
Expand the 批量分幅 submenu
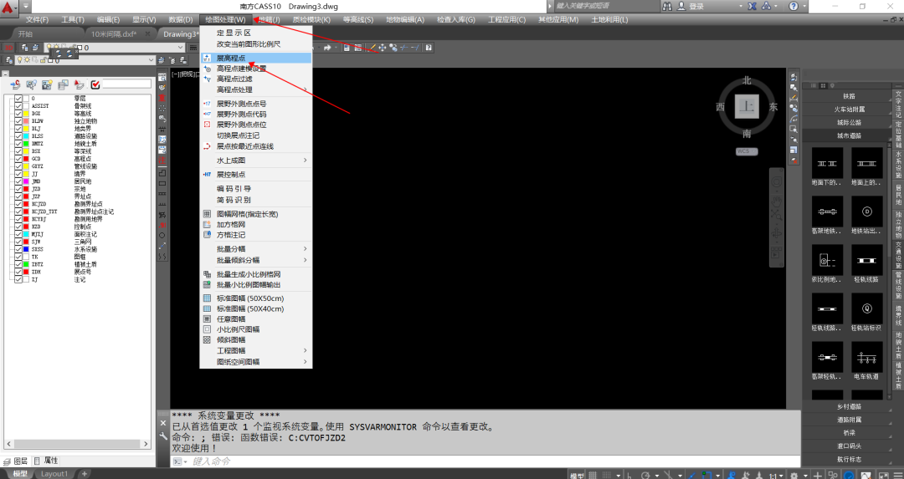click(x=256, y=249)
